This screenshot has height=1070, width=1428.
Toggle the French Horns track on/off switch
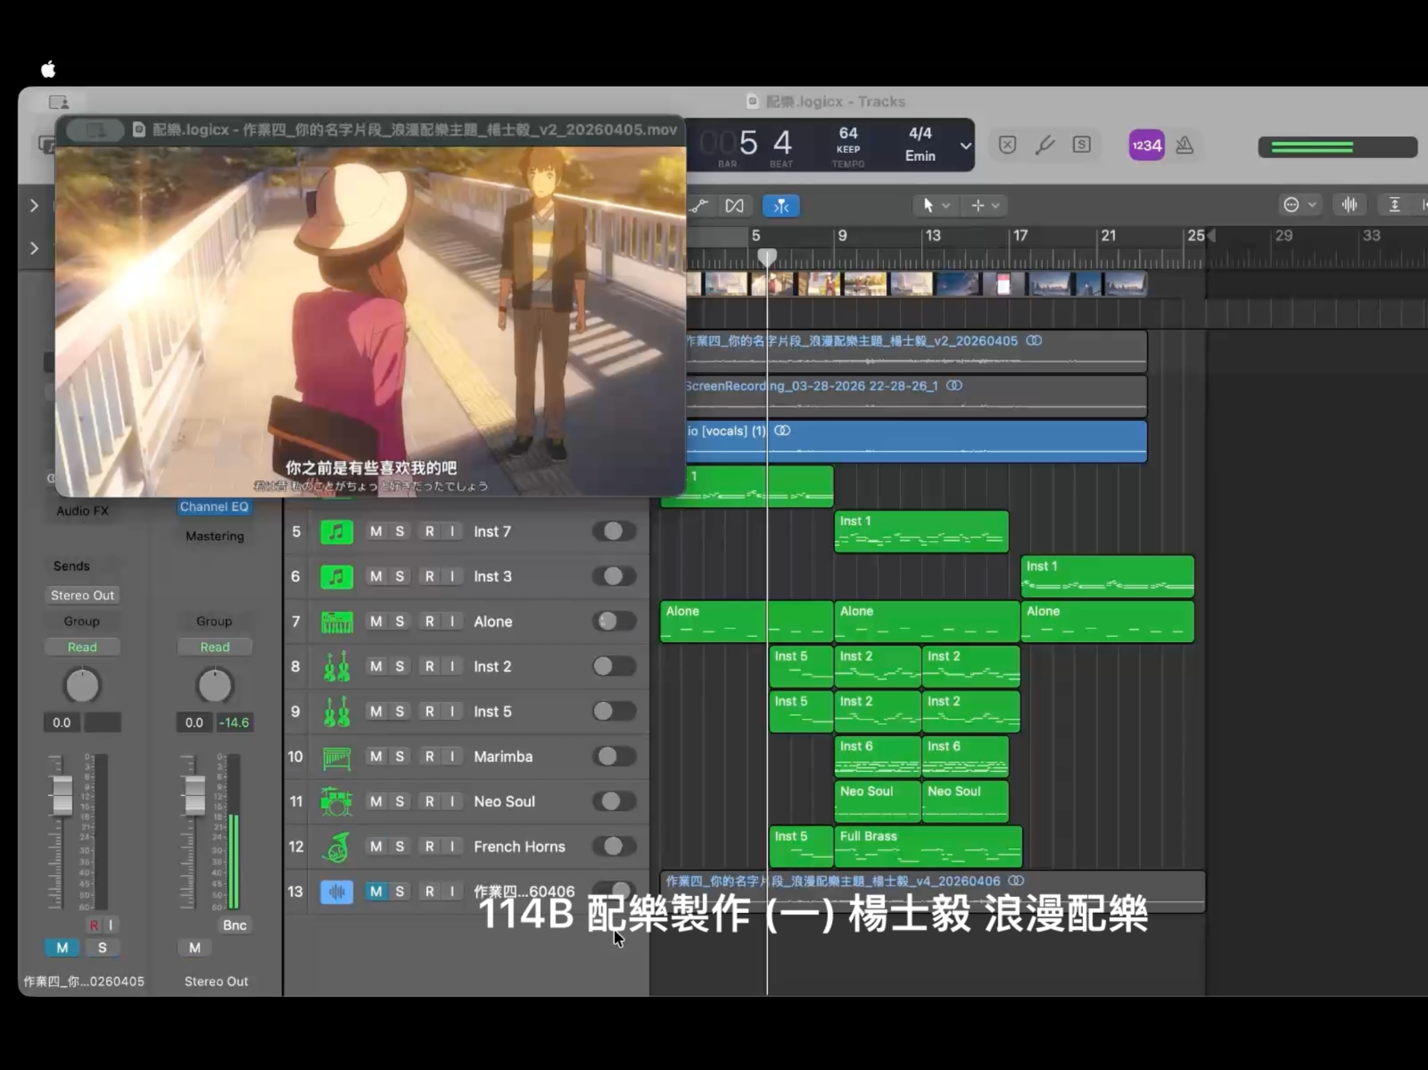point(614,846)
